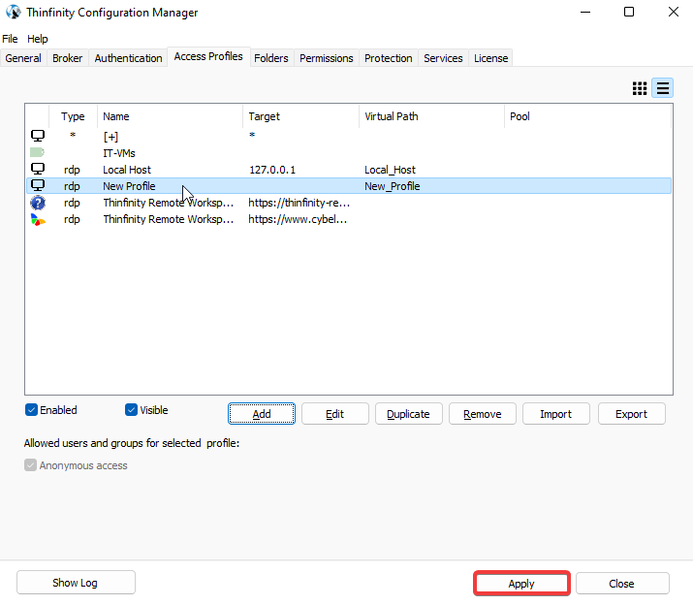Select the IT-VMs folder row
This screenshot has width=693, height=605.
tap(349, 153)
